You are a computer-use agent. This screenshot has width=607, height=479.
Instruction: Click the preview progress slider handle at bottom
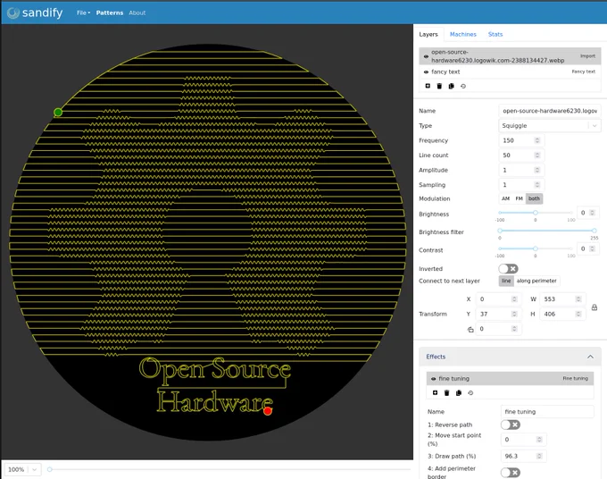click(x=50, y=469)
